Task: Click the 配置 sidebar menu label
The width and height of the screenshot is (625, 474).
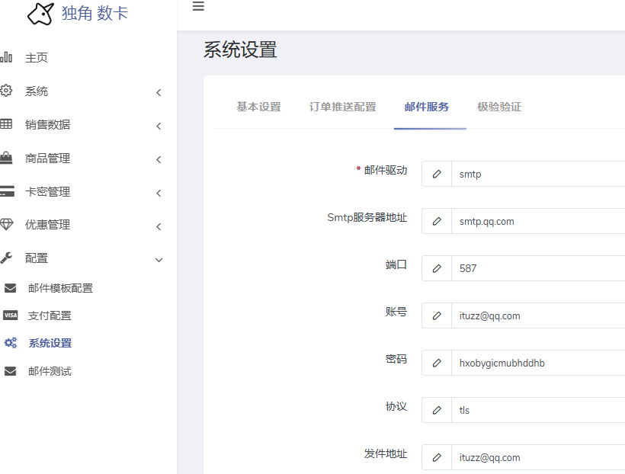Action: click(37, 258)
